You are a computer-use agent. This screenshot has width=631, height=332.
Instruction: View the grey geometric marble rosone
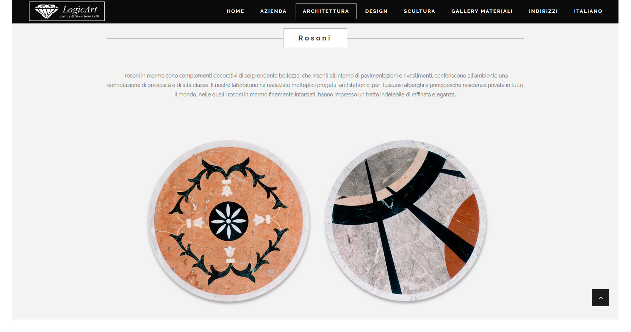406,222
